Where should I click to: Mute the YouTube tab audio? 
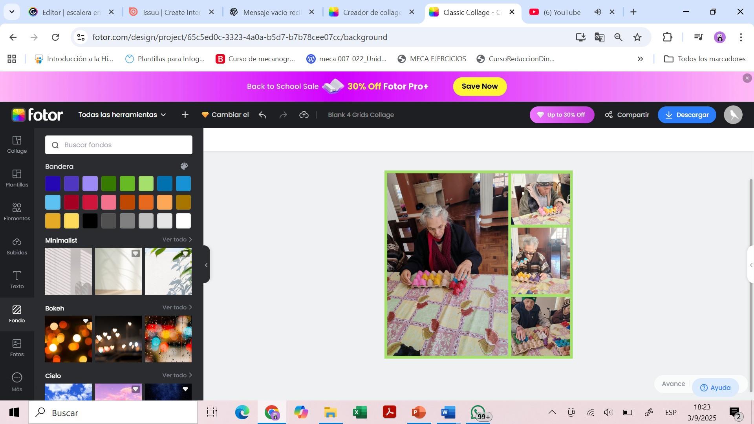(598, 12)
